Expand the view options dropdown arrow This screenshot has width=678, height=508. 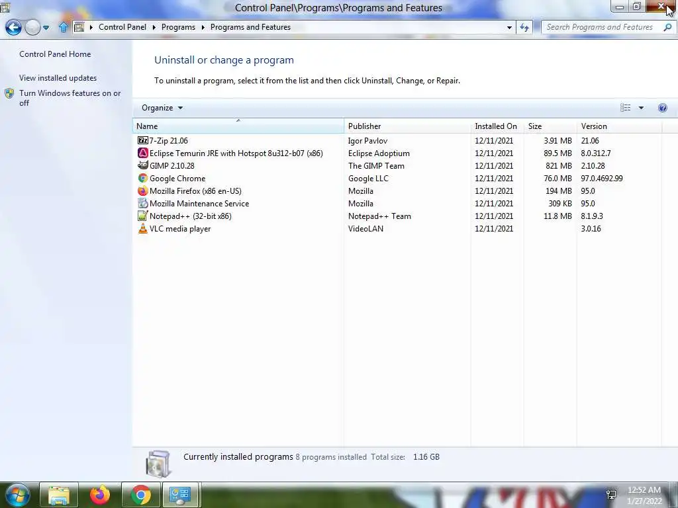click(641, 108)
